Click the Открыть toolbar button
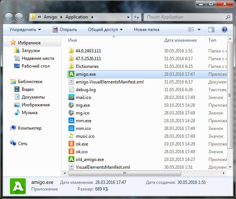Image resolution: width=236 pixels, height=199 pixels. point(65,30)
